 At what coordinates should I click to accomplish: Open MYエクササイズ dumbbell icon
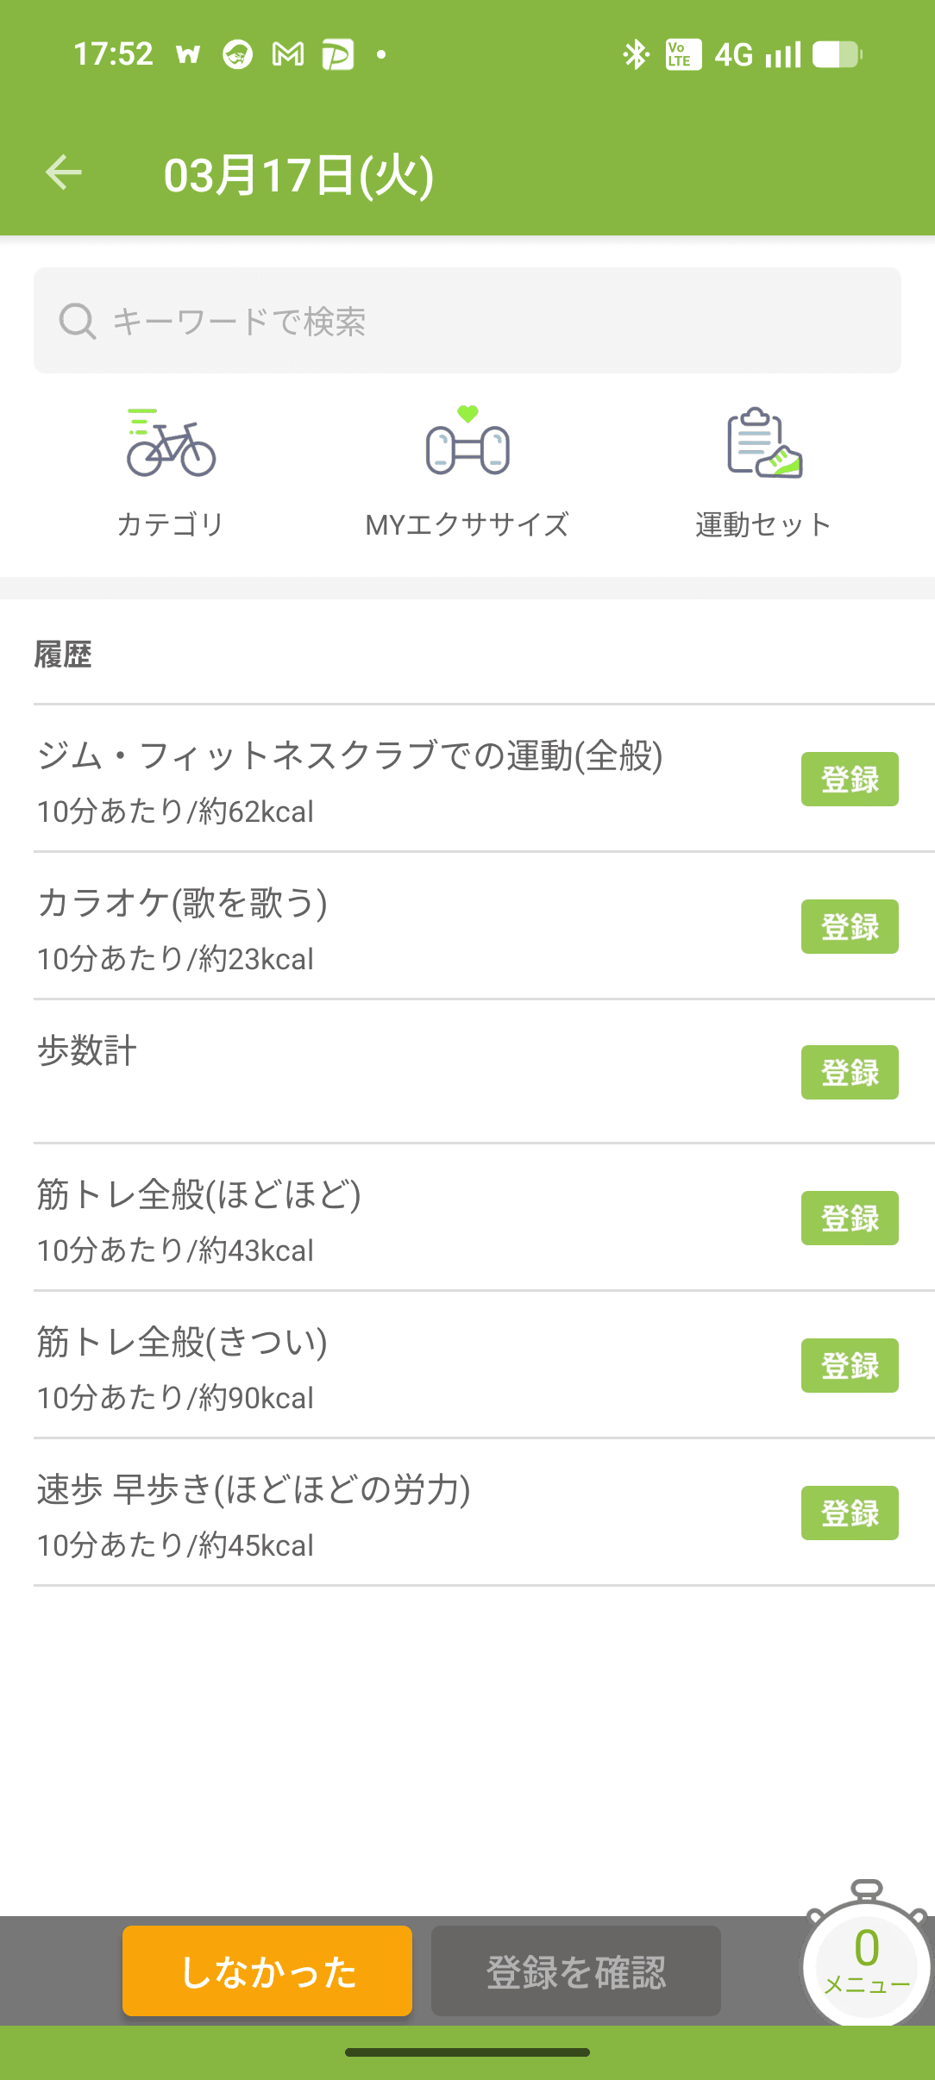coord(467,443)
